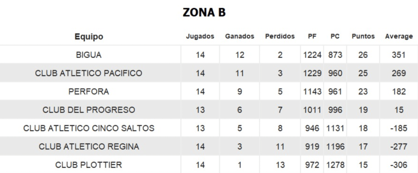This screenshot has height=173, width=418.
Task: Click the Perdidos column header
Action: pos(280,36)
